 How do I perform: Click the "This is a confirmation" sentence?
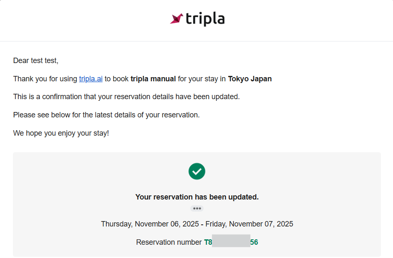(x=126, y=97)
